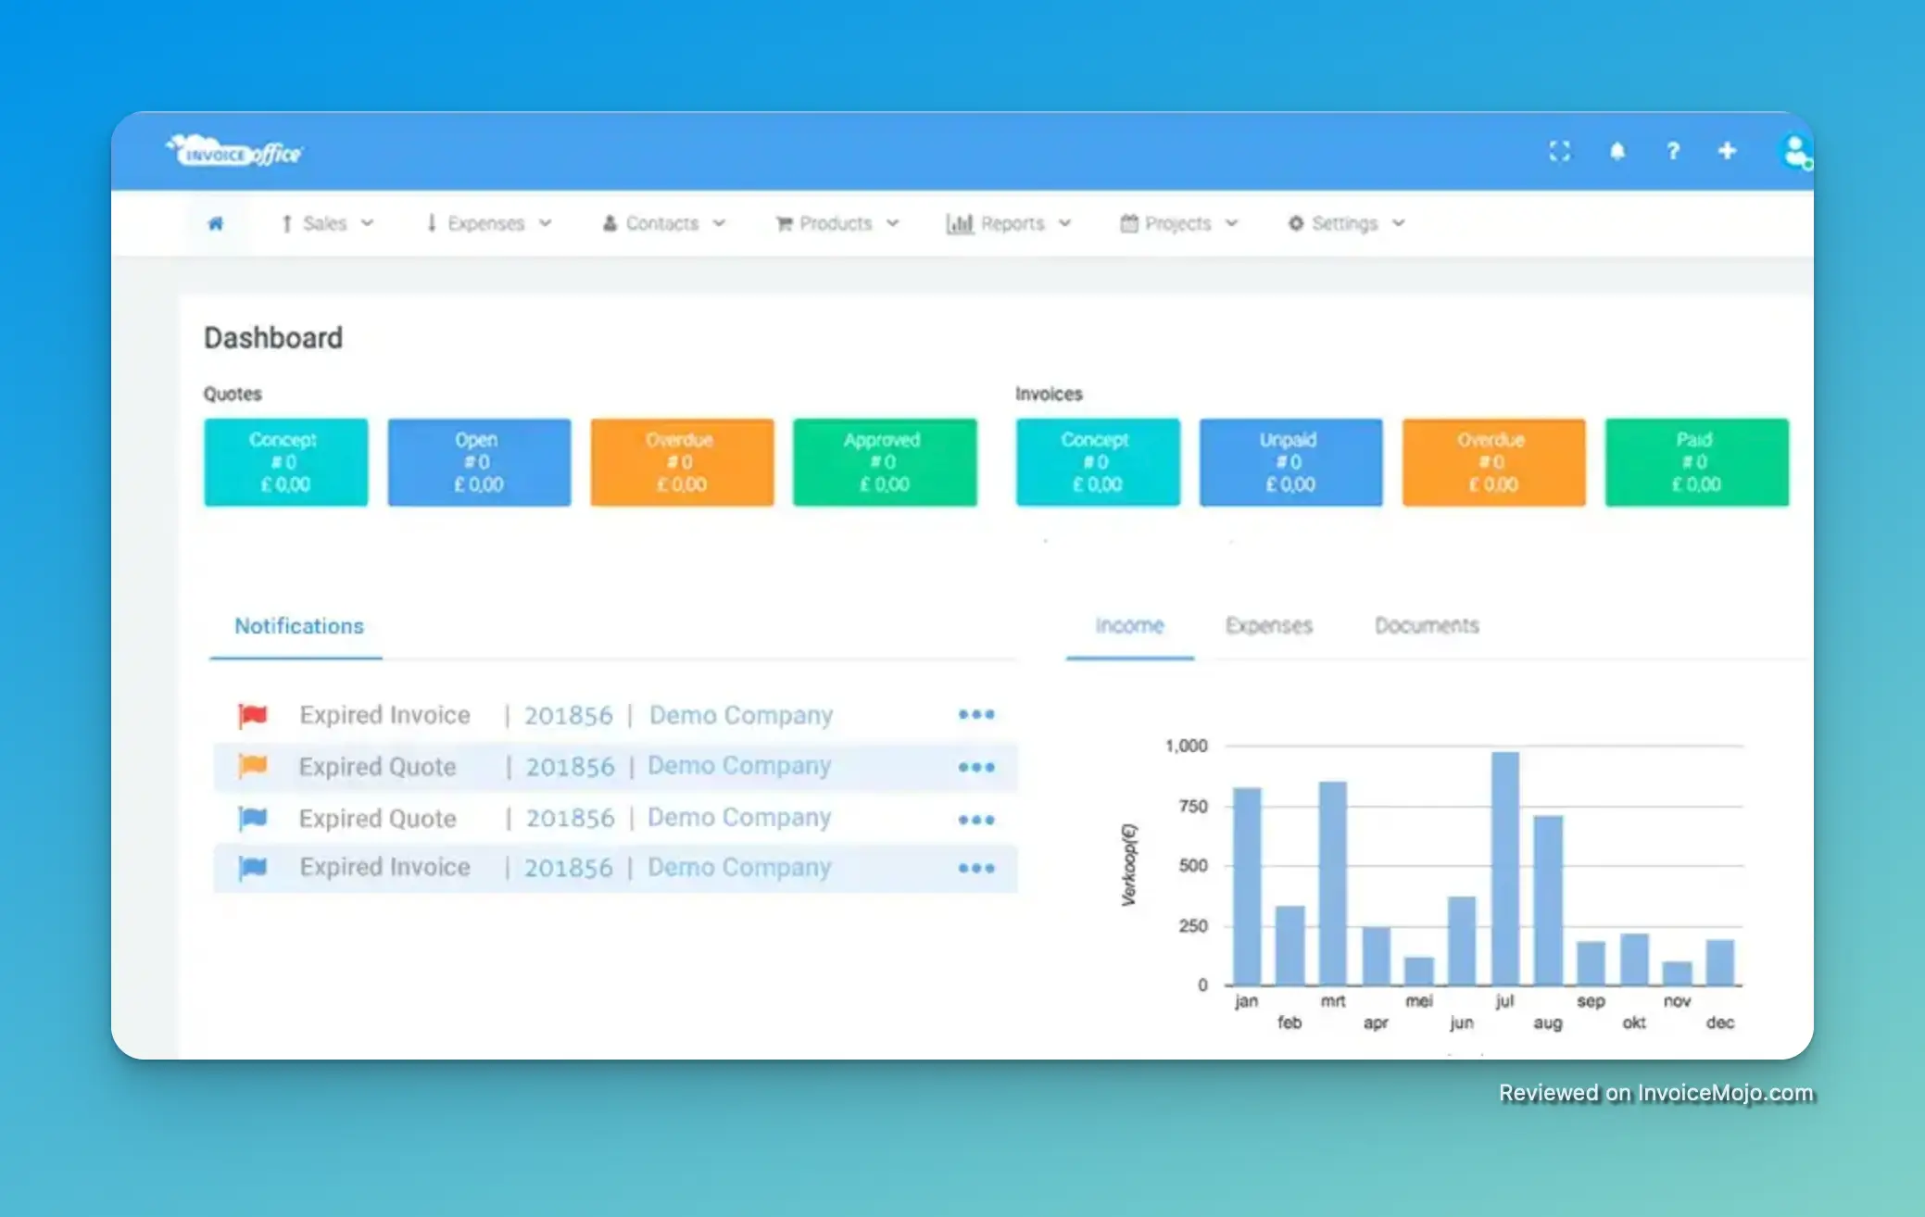Click the green Paid invoices card
The height and width of the screenshot is (1217, 1925).
[x=1696, y=462]
